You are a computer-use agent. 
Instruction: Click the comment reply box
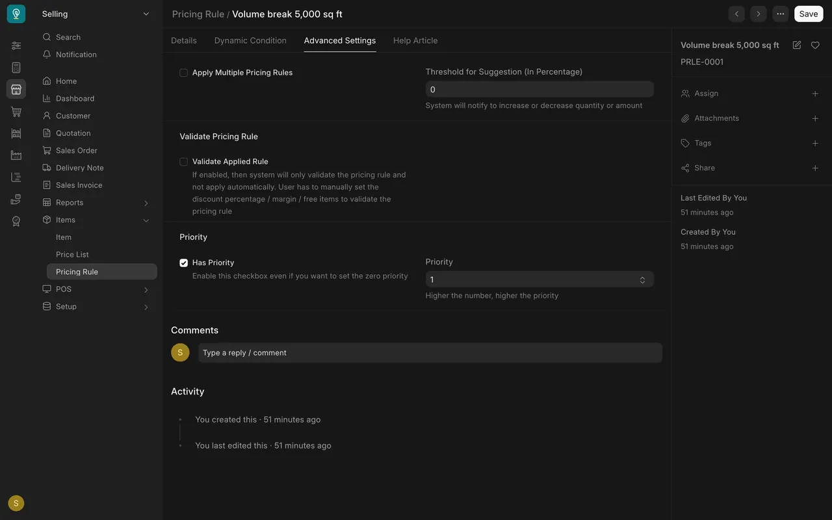coord(430,352)
